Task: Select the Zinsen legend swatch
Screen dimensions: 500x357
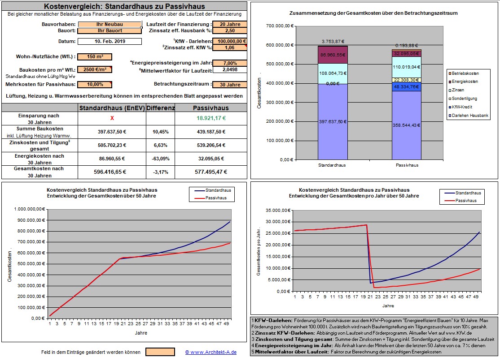Action: point(450,90)
